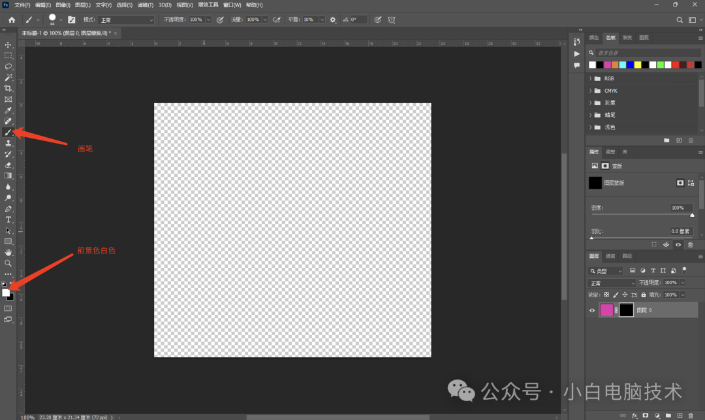This screenshot has width=705, height=420.
Task: Open the 文件(F) menu
Action: pyautogui.click(x=22, y=5)
